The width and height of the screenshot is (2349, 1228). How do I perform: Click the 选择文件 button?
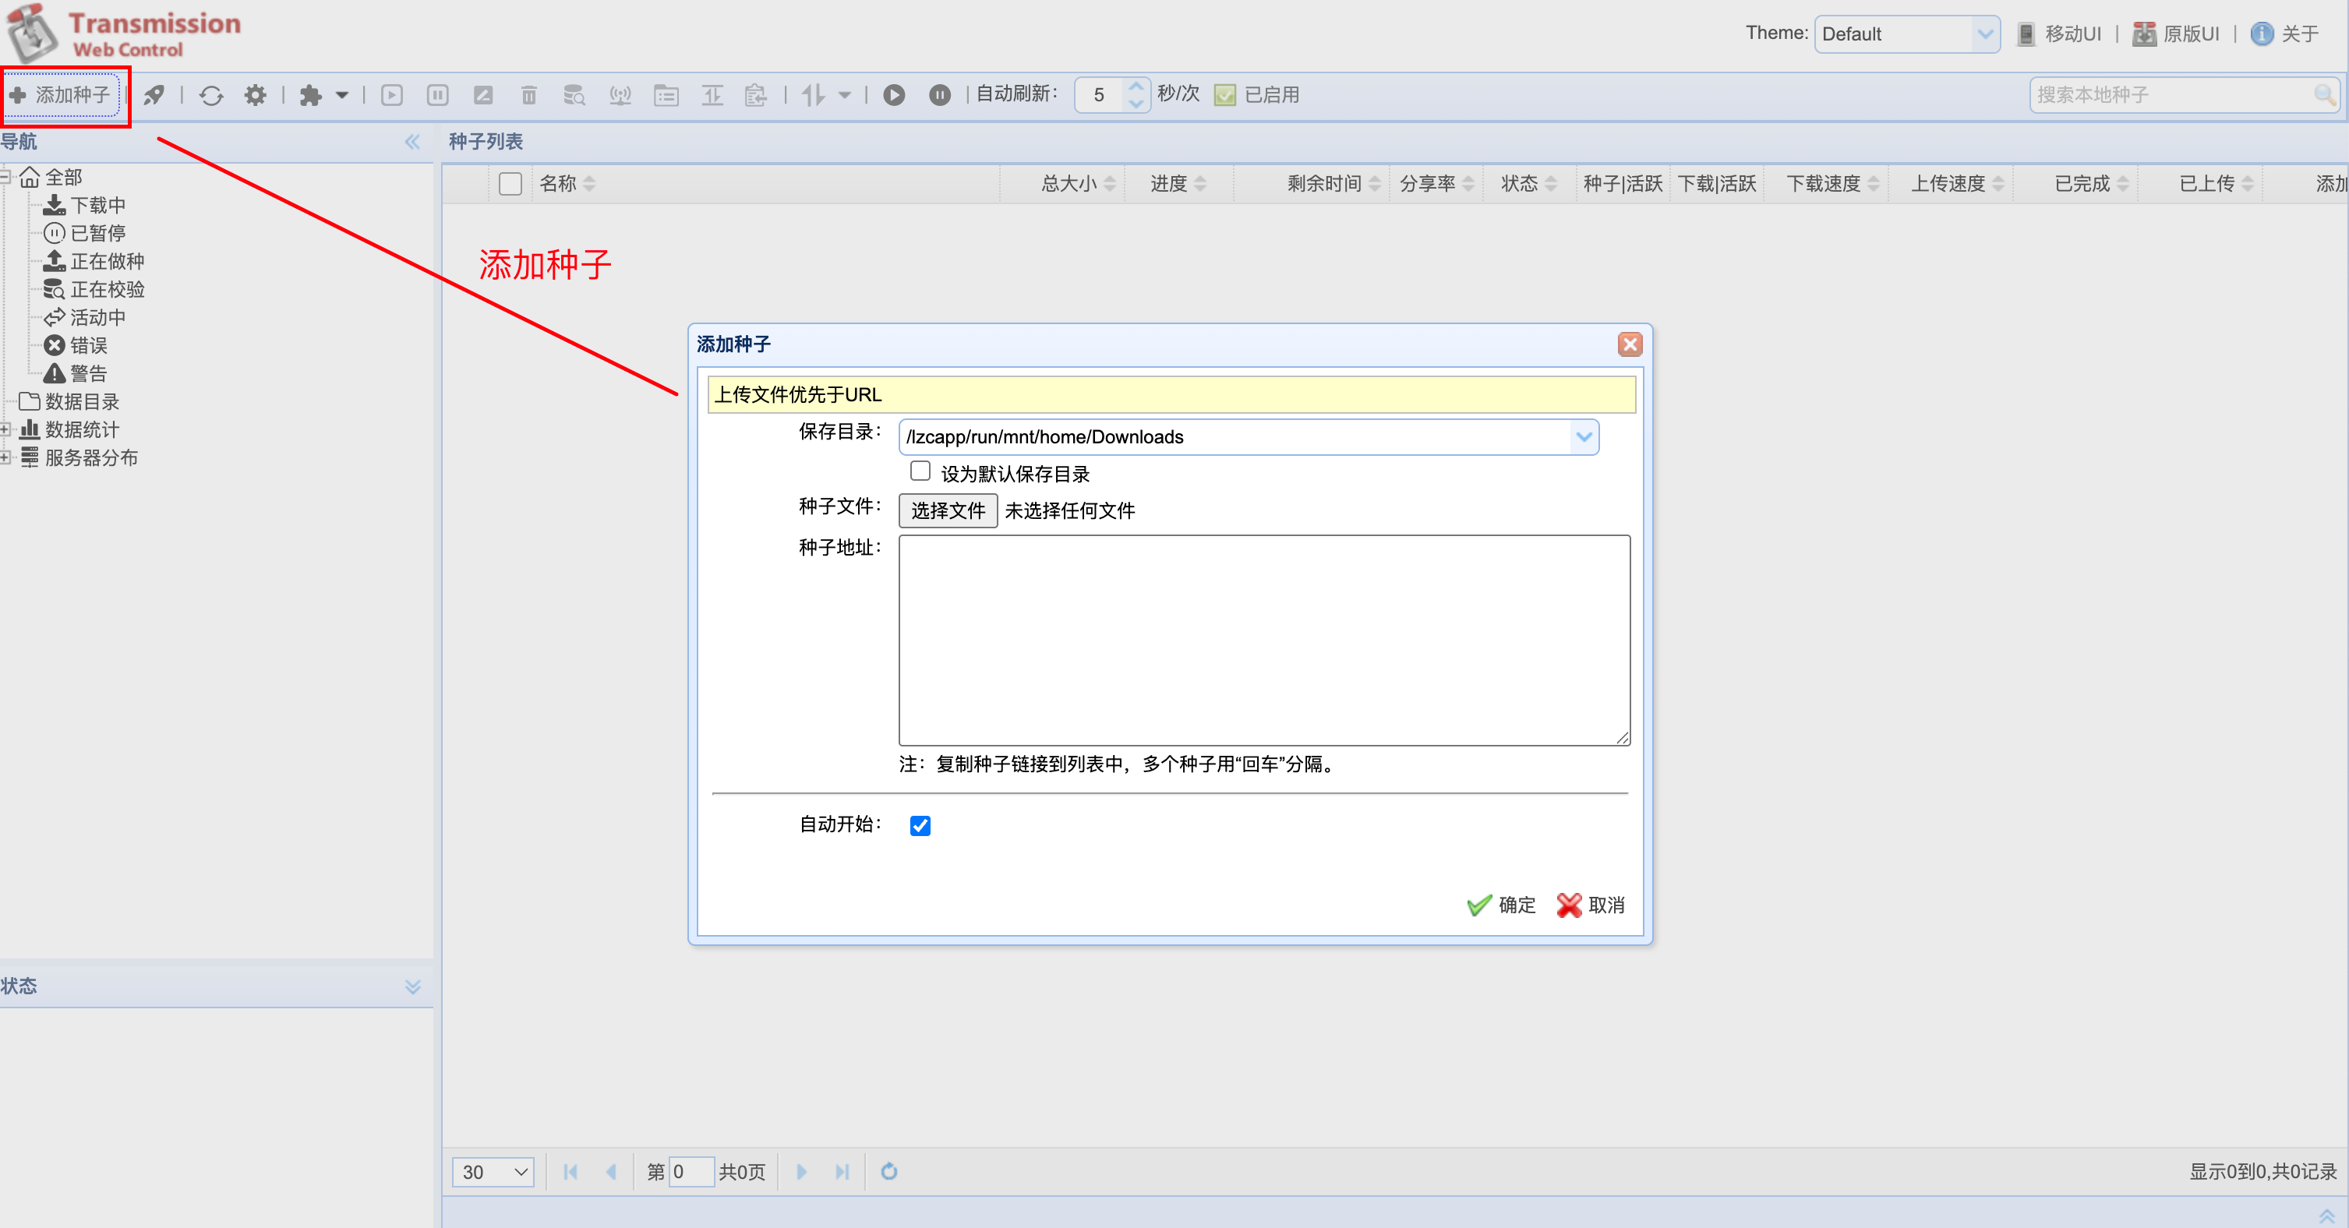coord(948,510)
